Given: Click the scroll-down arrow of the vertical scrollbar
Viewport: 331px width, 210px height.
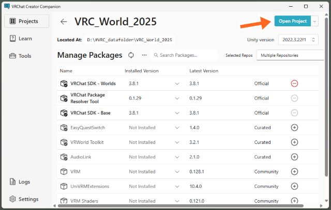Looking at the screenshot, I should click(x=326, y=201).
